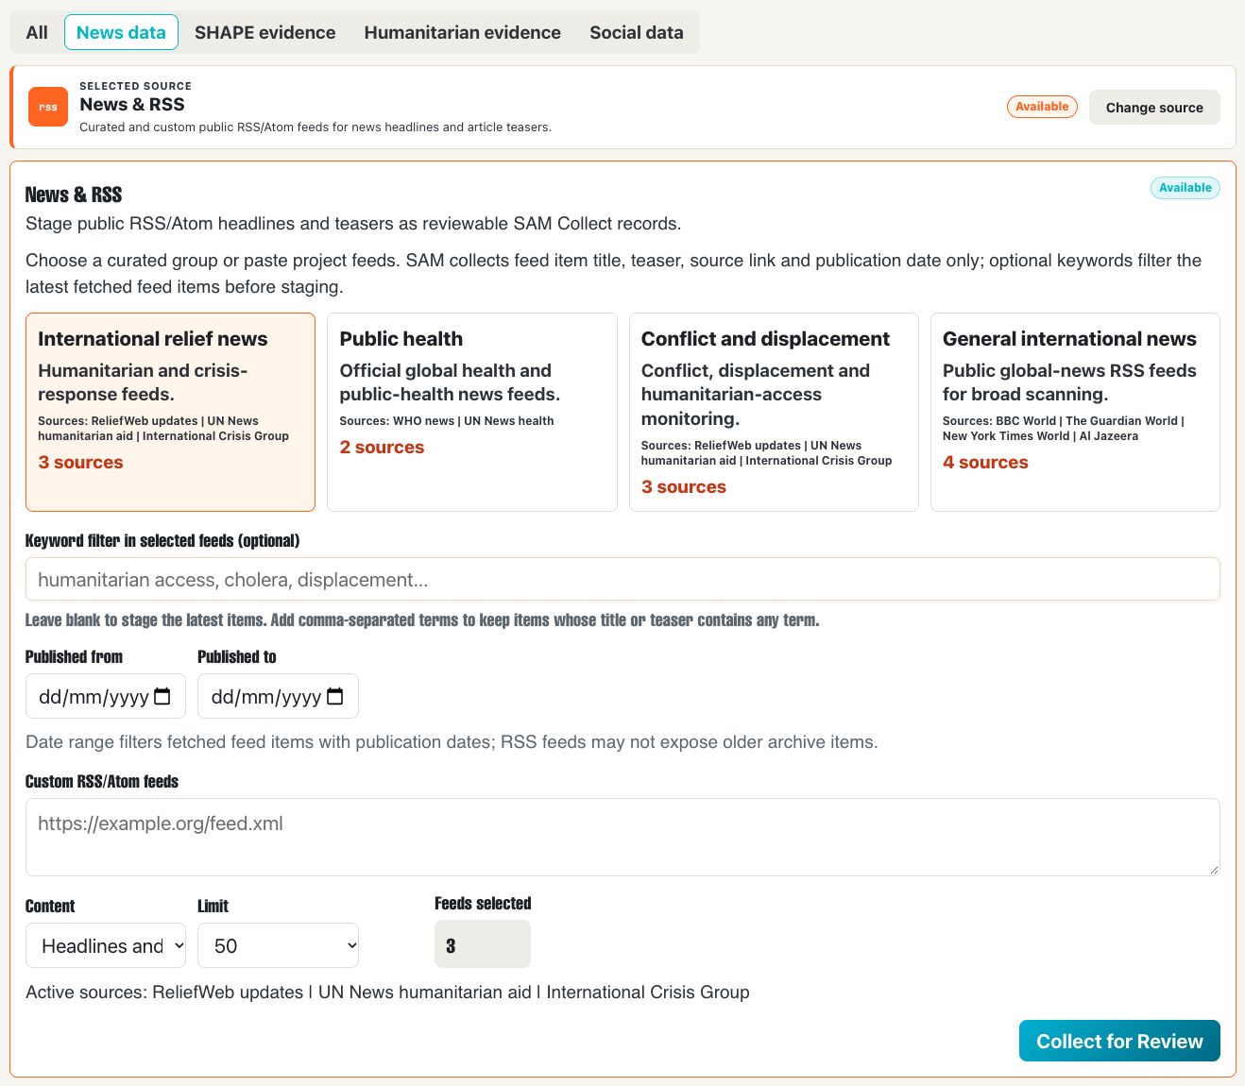
Task: Select the General international news feed group
Action: [1075, 412]
